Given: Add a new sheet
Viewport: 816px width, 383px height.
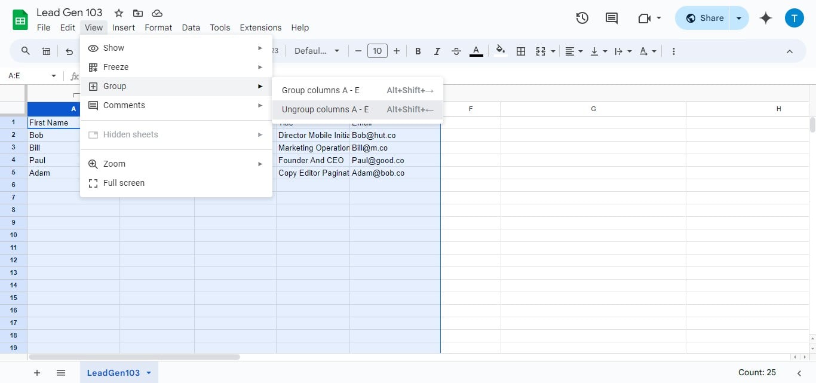Looking at the screenshot, I should [37, 372].
